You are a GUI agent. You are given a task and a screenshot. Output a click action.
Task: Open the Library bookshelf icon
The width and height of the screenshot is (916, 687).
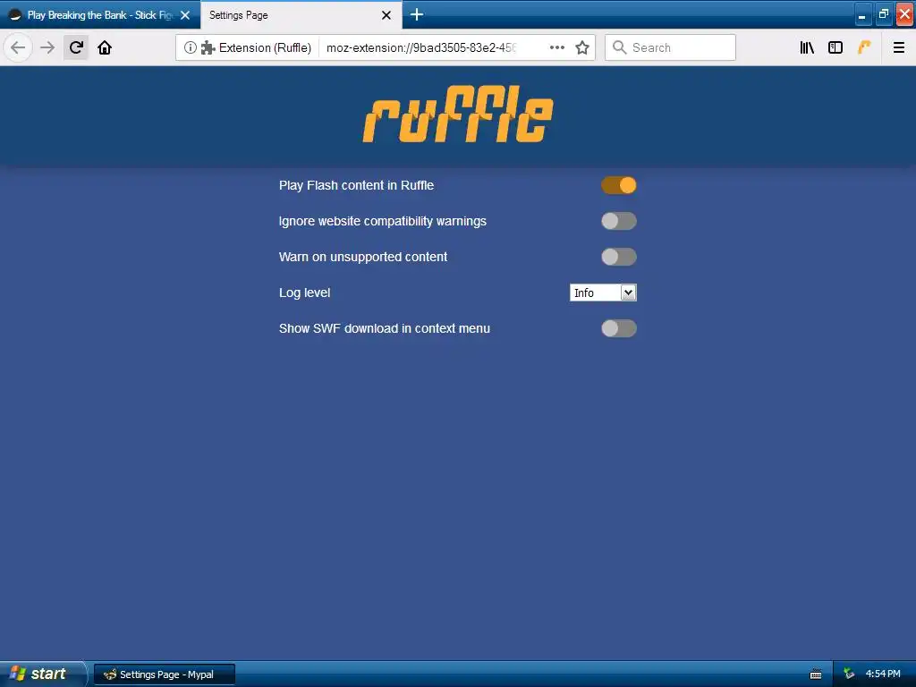[807, 47]
